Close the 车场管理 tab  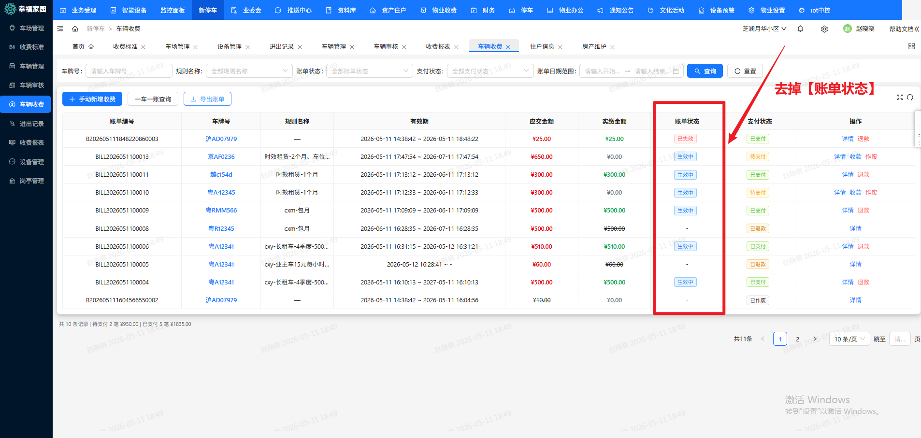click(196, 47)
